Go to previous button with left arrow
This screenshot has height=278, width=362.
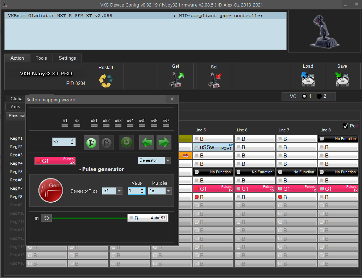[147, 142]
